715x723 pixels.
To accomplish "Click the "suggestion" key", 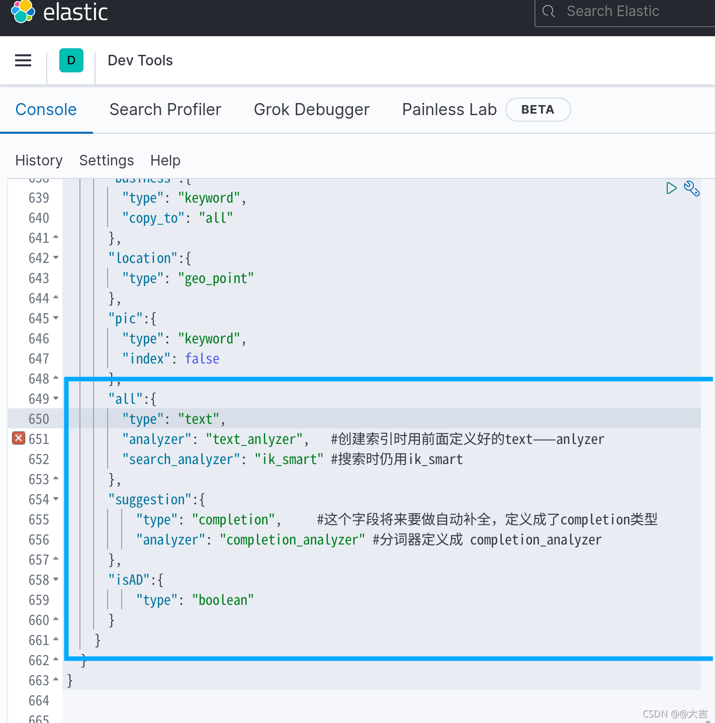I will [150, 500].
